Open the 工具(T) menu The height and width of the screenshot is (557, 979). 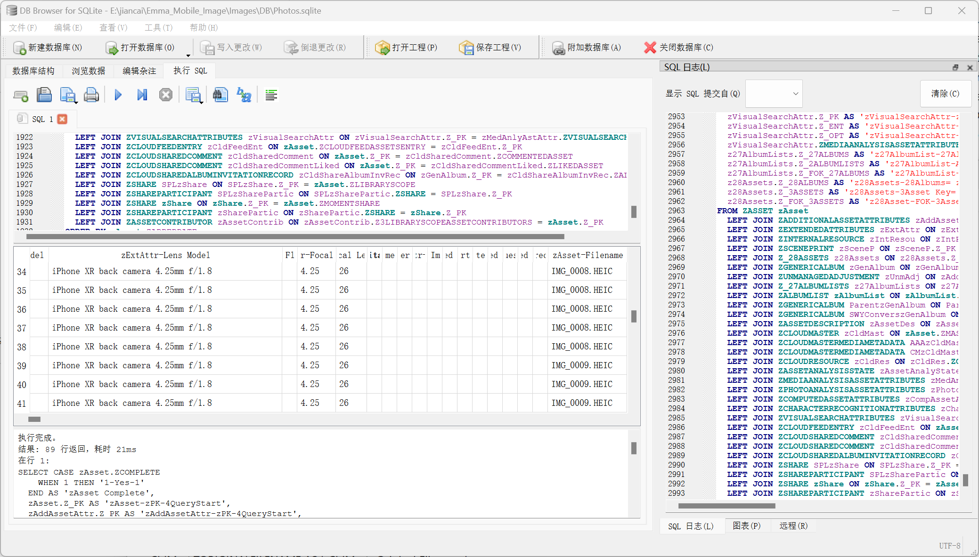pos(158,28)
